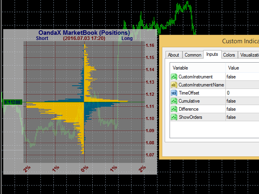Select the Inputs tab

click(x=212, y=54)
